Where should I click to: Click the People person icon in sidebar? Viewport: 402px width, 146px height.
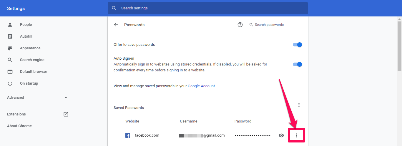point(10,25)
